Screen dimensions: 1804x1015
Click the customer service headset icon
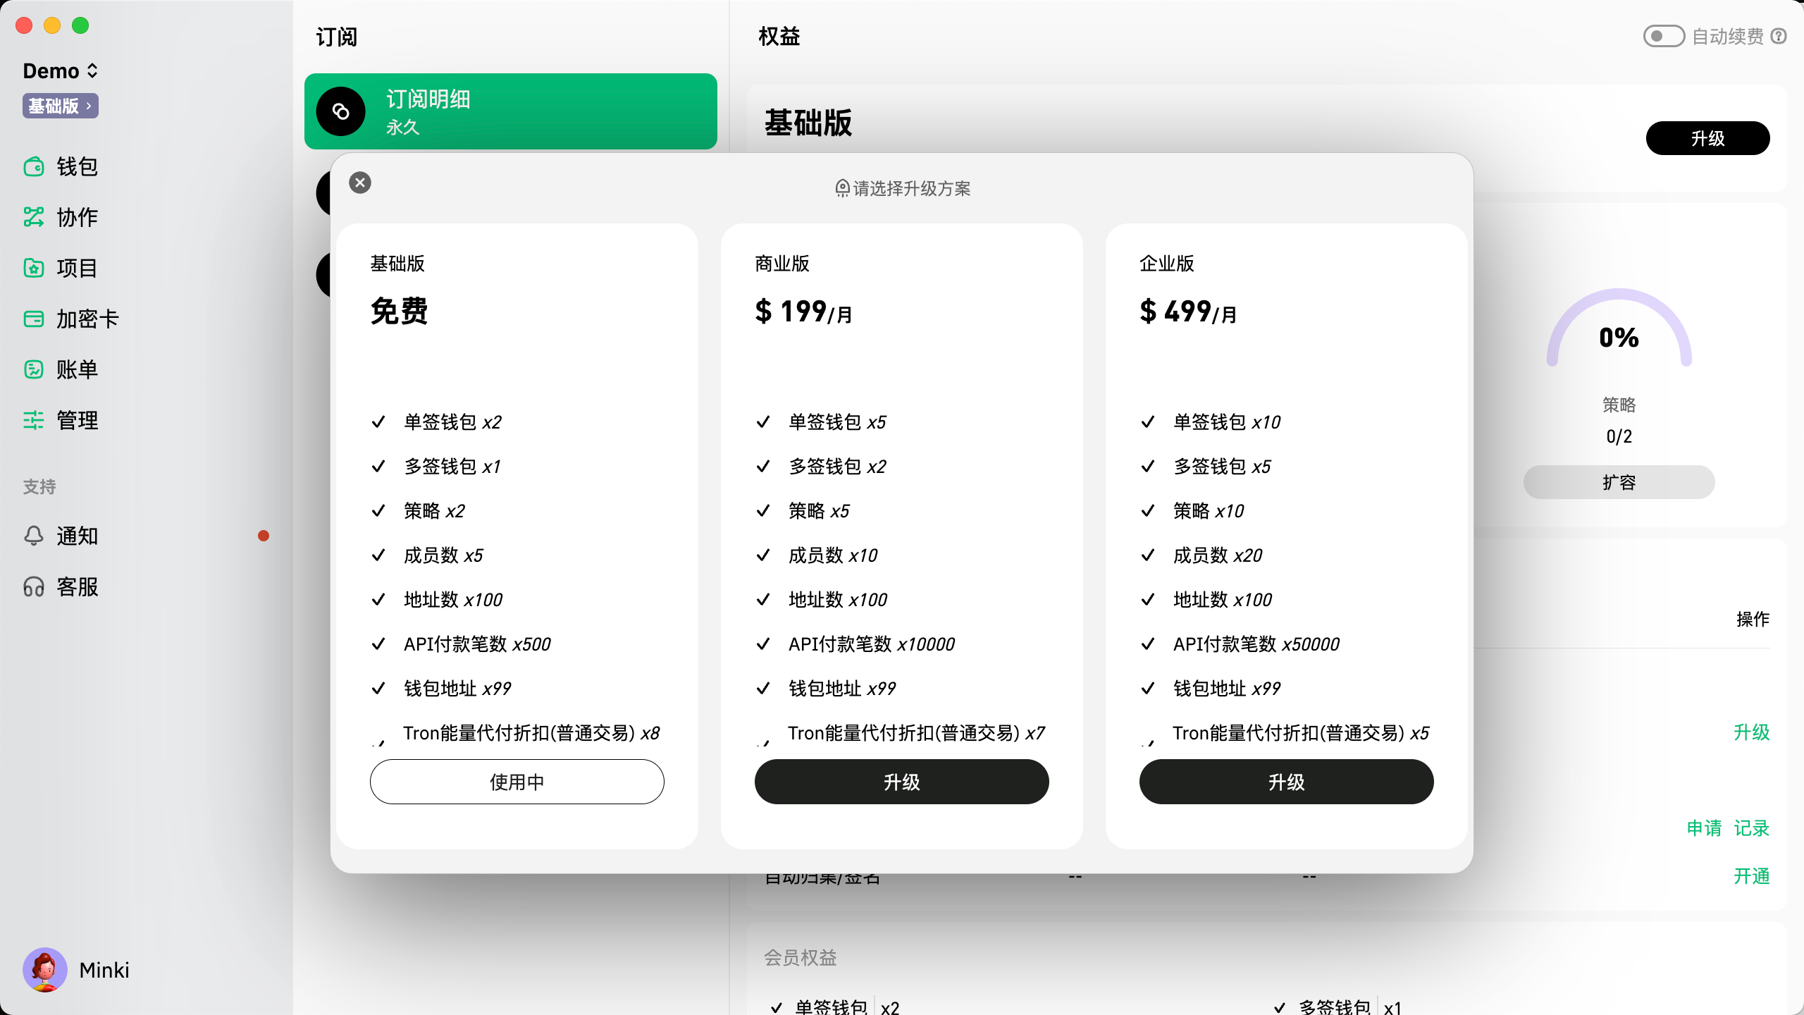(34, 586)
